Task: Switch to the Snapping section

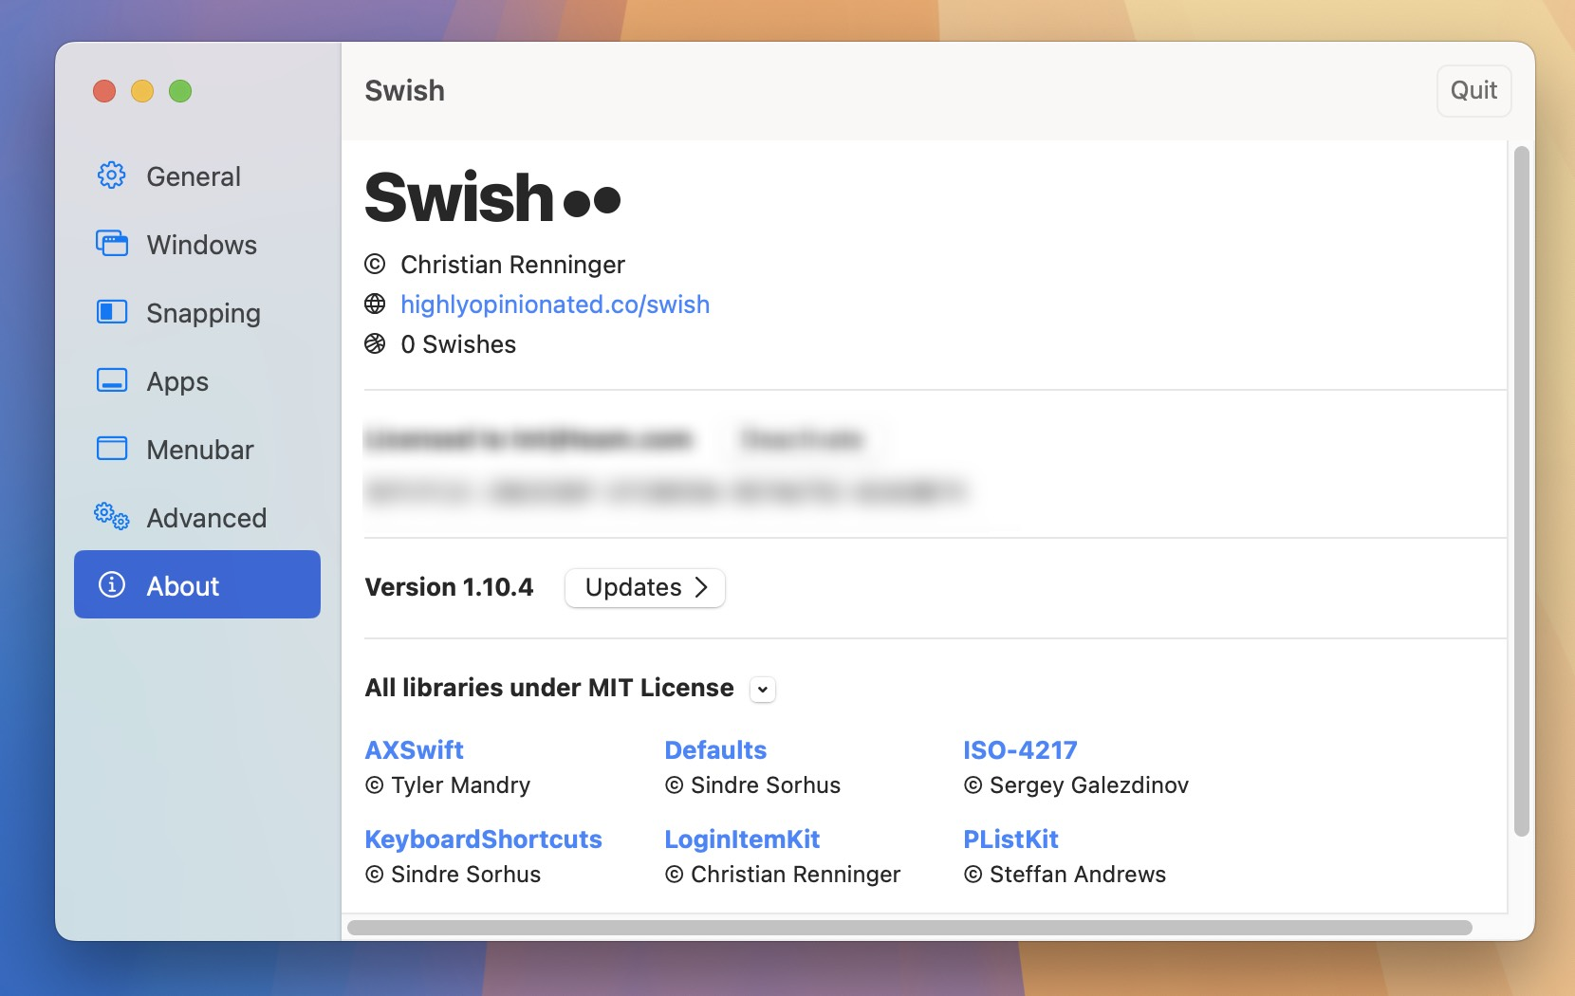Action: tap(203, 312)
